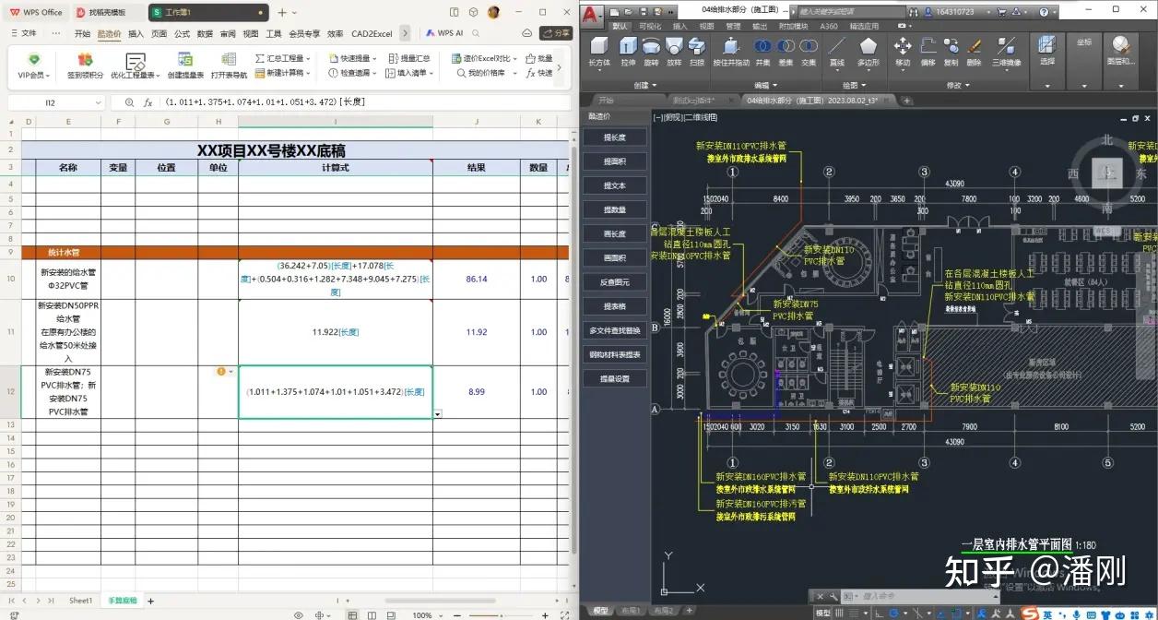Expand the cell name box dropdown
This screenshot has height=620, width=1158.
click(x=97, y=102)
